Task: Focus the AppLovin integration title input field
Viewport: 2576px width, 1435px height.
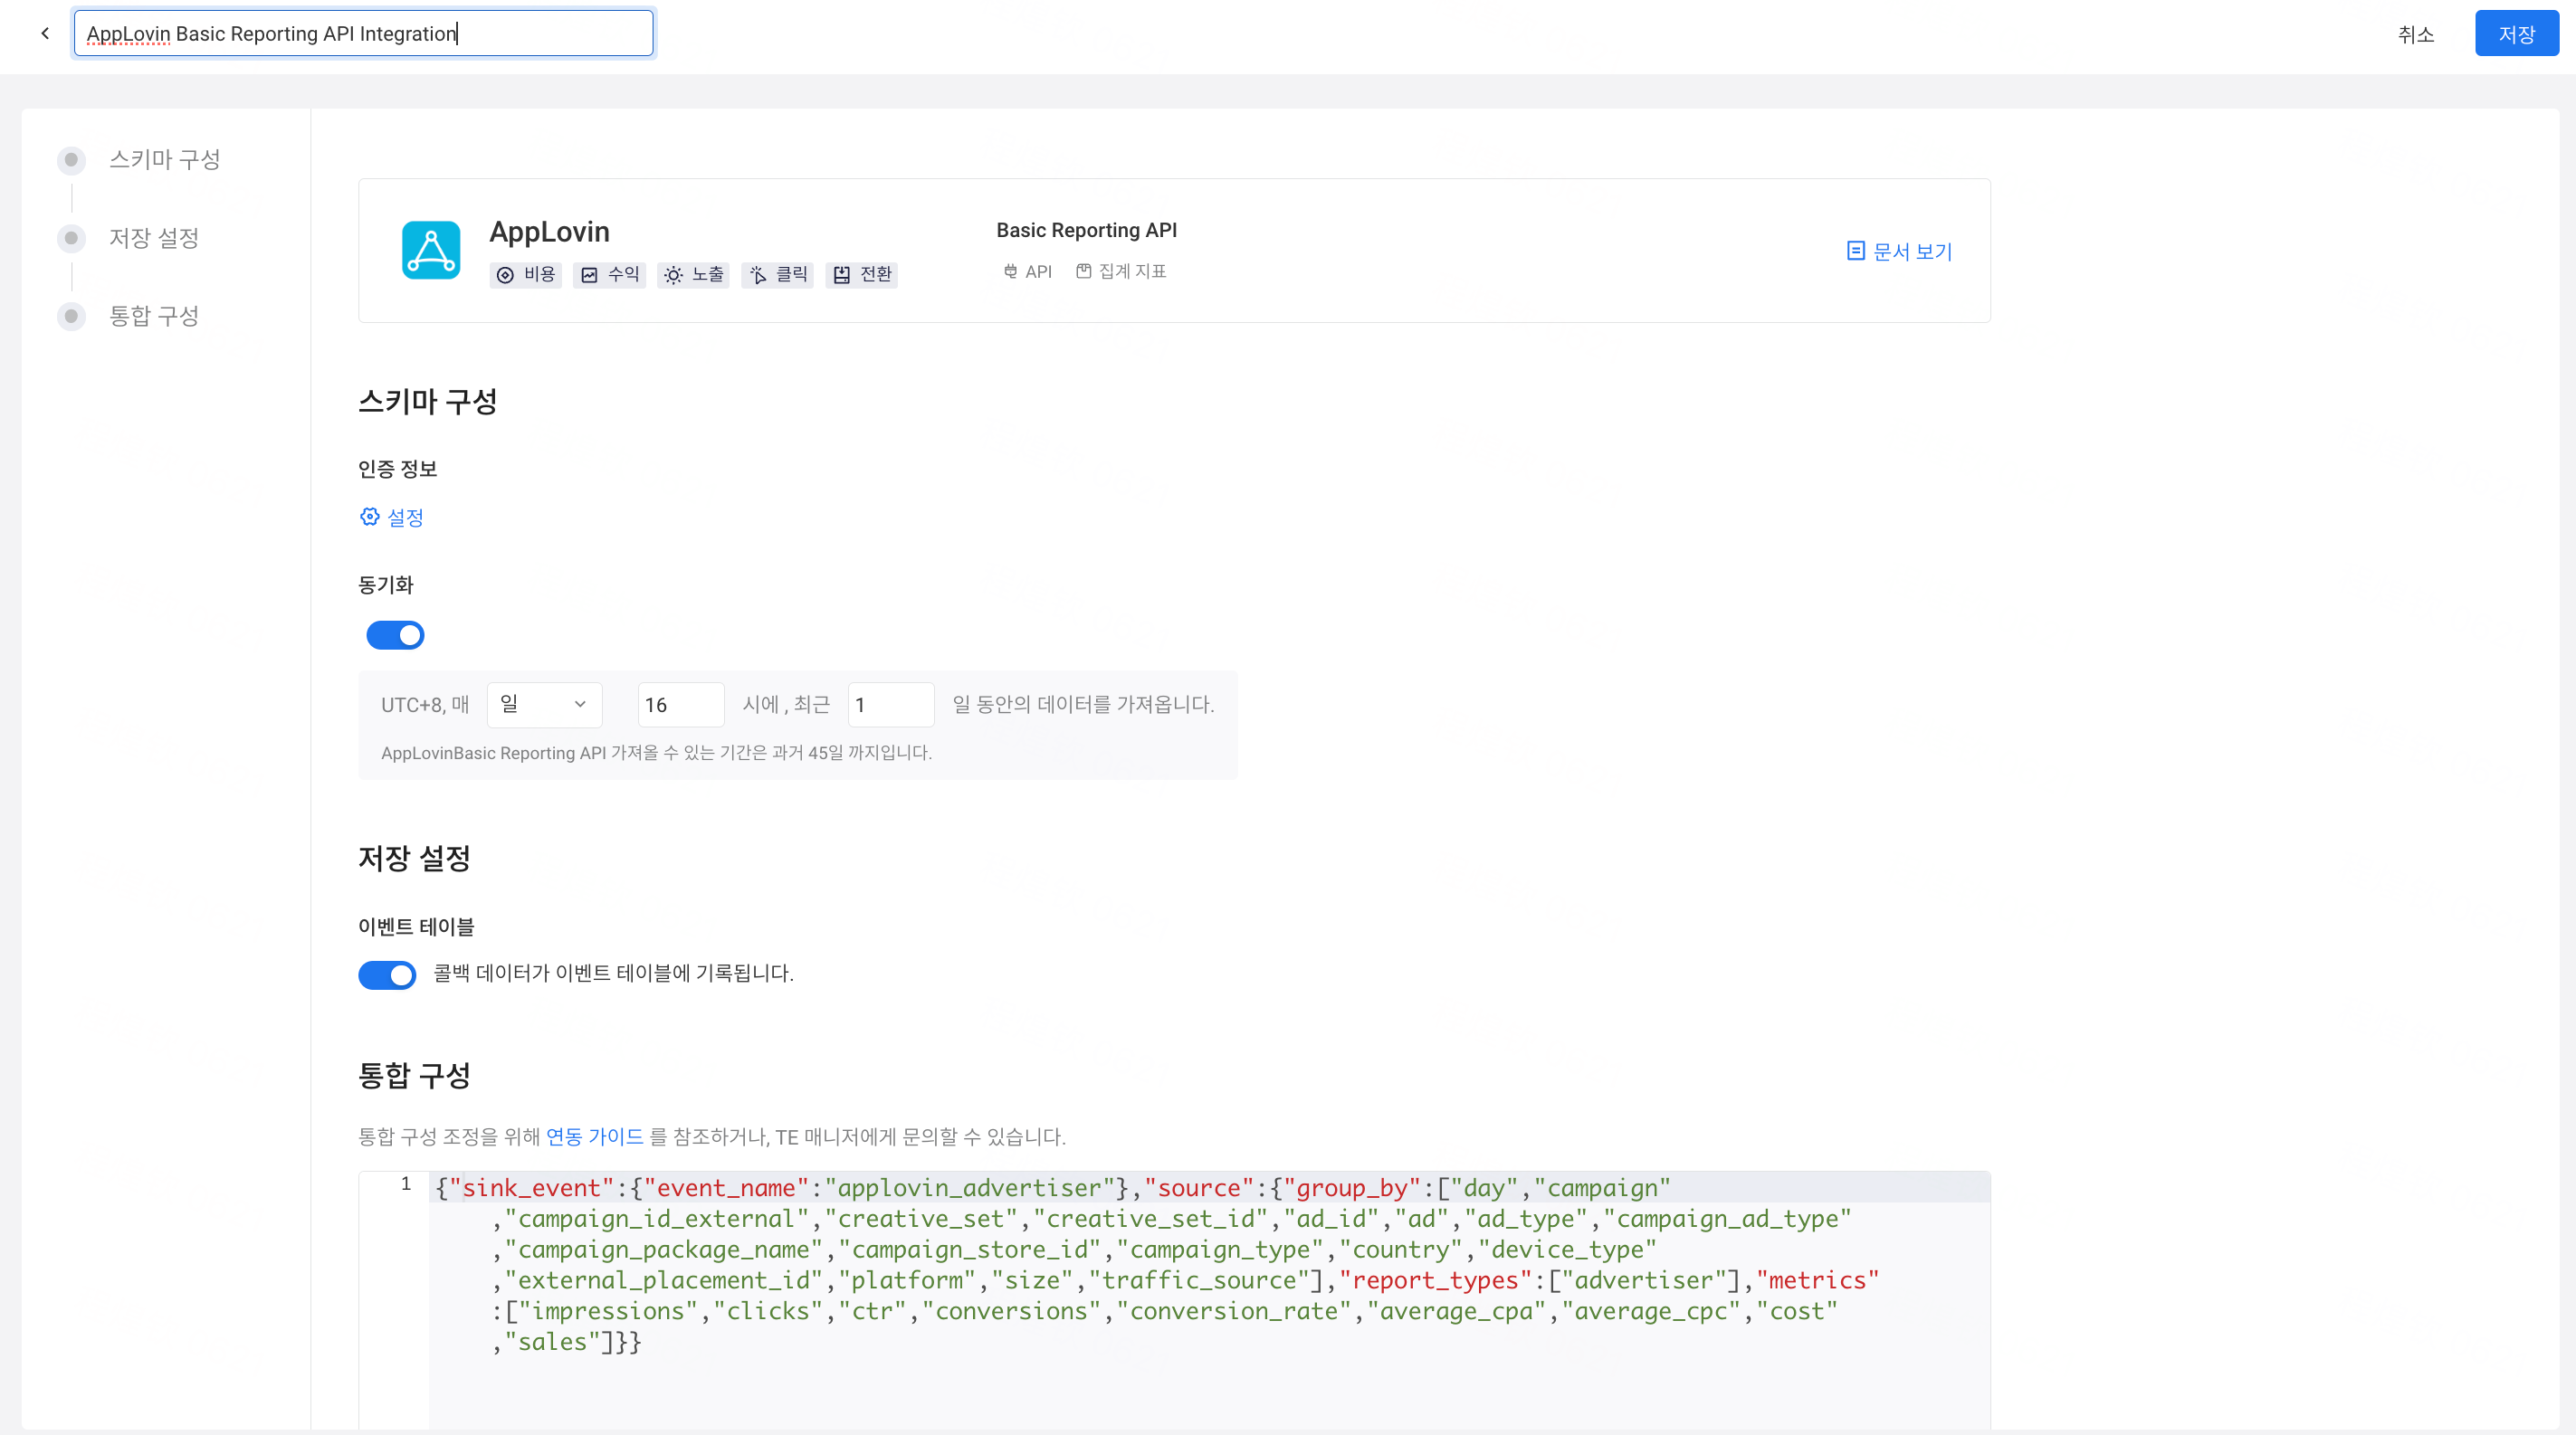Action: click(x=363, y=33)
